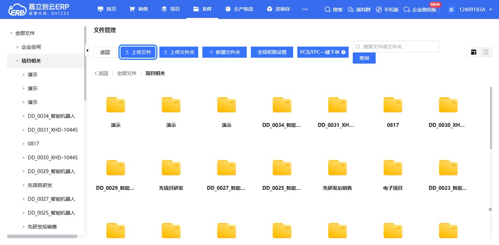Open the 进销存 tab
The height and width of the screenshot is (245, 499).
click(x=278, y=9)
